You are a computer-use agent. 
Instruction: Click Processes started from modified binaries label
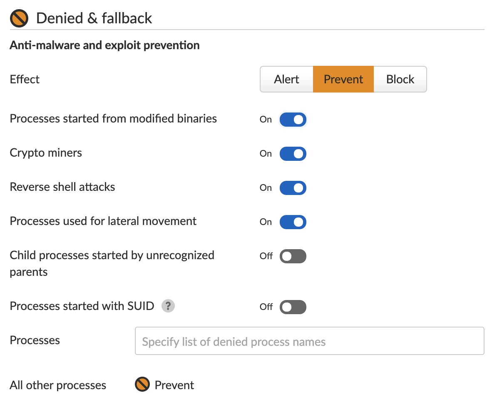tap(114, 119)
